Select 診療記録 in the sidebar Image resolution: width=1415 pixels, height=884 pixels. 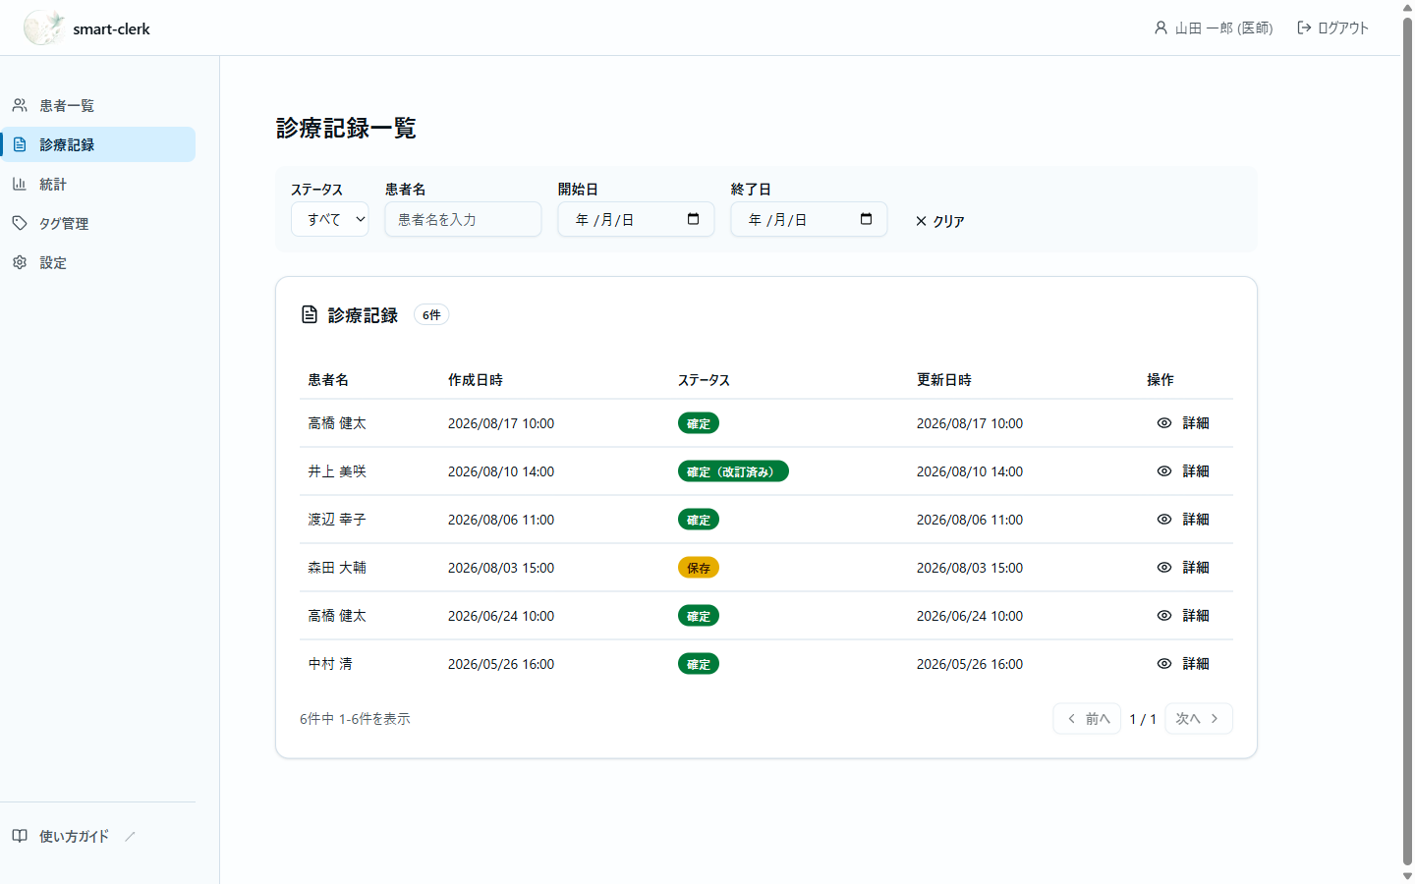[x=98, y=144]
